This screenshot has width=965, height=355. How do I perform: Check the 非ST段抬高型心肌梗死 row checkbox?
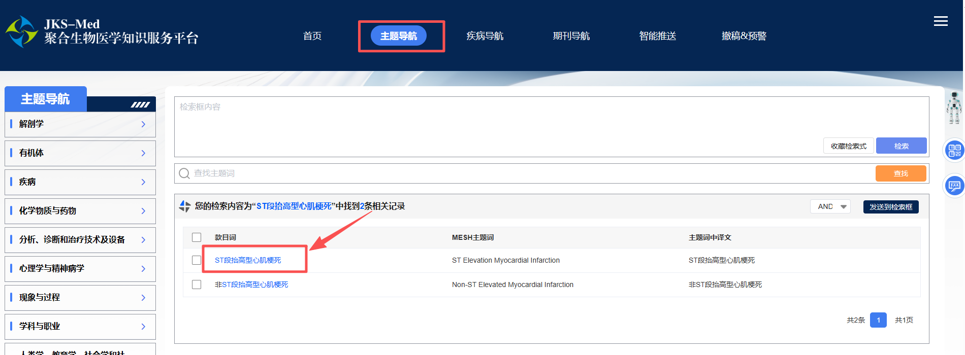click(197, 285)
